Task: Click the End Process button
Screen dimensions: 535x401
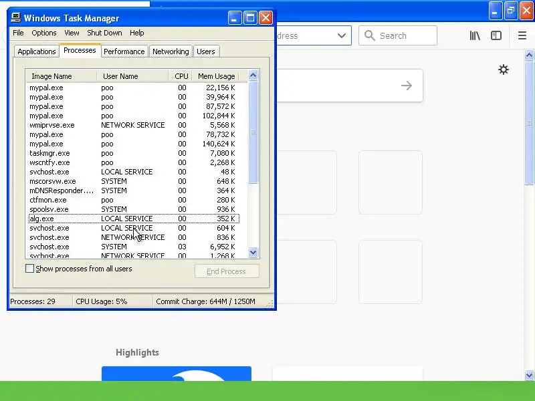Action: pos(227,271)
